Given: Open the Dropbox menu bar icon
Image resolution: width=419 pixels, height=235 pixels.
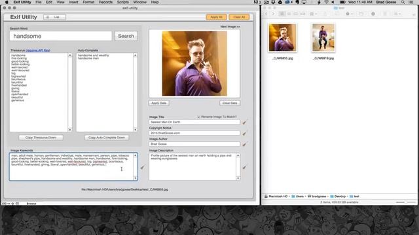Looking at the screenshot, I should pos(273,2).
